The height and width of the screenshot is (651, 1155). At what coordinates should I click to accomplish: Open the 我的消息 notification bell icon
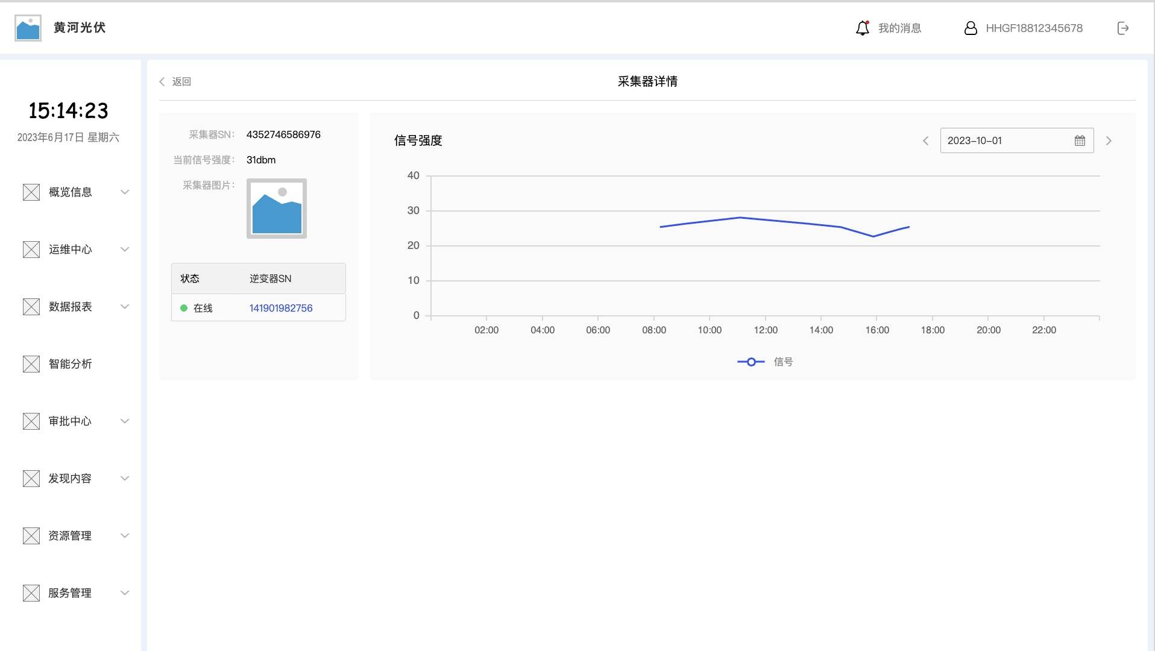(861, 28)
